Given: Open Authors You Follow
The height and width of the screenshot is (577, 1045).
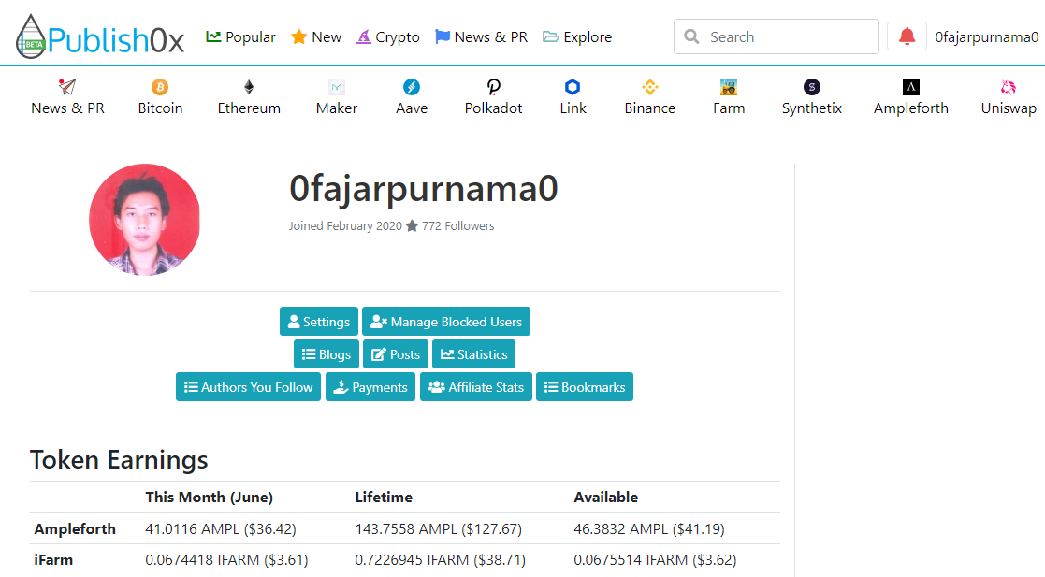Looking at the screenshot, I should pyautogui.click(x=248, y=387).
